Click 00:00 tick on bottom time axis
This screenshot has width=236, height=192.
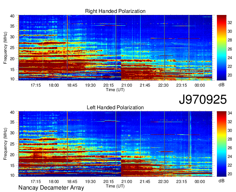(x=200, y=182)
